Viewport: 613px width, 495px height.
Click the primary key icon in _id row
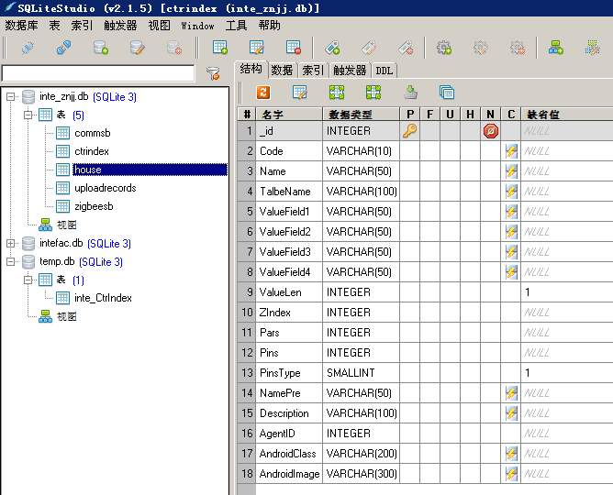409,131
